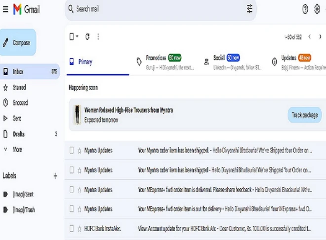Image resolution: width=326 pixels, height=240 pixels.
Task: Open the main menu hamburger icon
Action: point(5,9)
